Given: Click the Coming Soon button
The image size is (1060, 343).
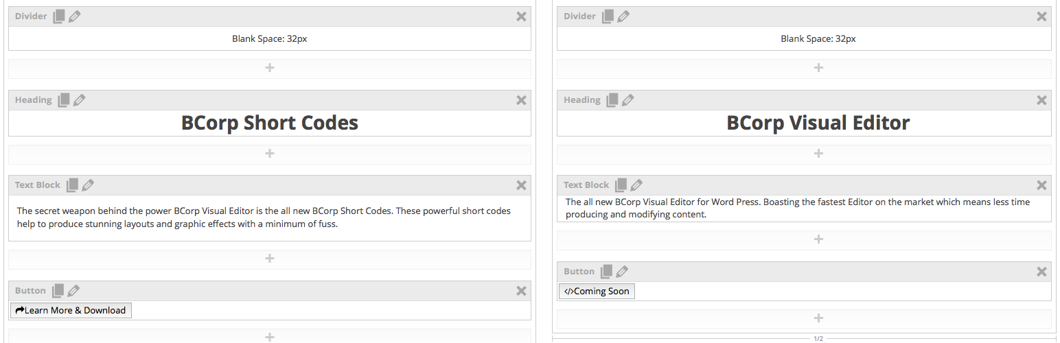Looking at the screenshot, I should click(x=597, y=292).
